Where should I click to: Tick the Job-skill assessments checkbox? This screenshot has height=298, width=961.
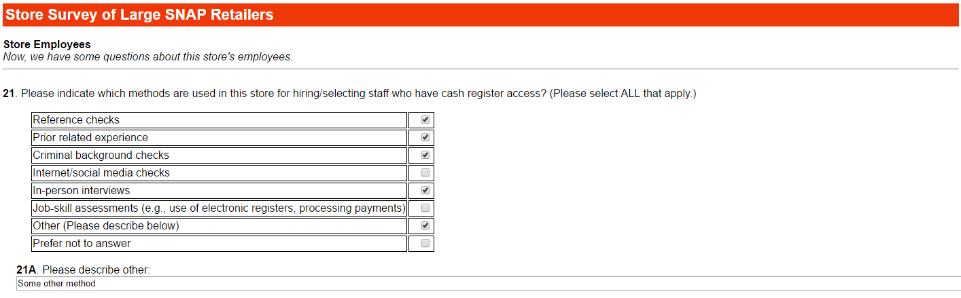425,208
